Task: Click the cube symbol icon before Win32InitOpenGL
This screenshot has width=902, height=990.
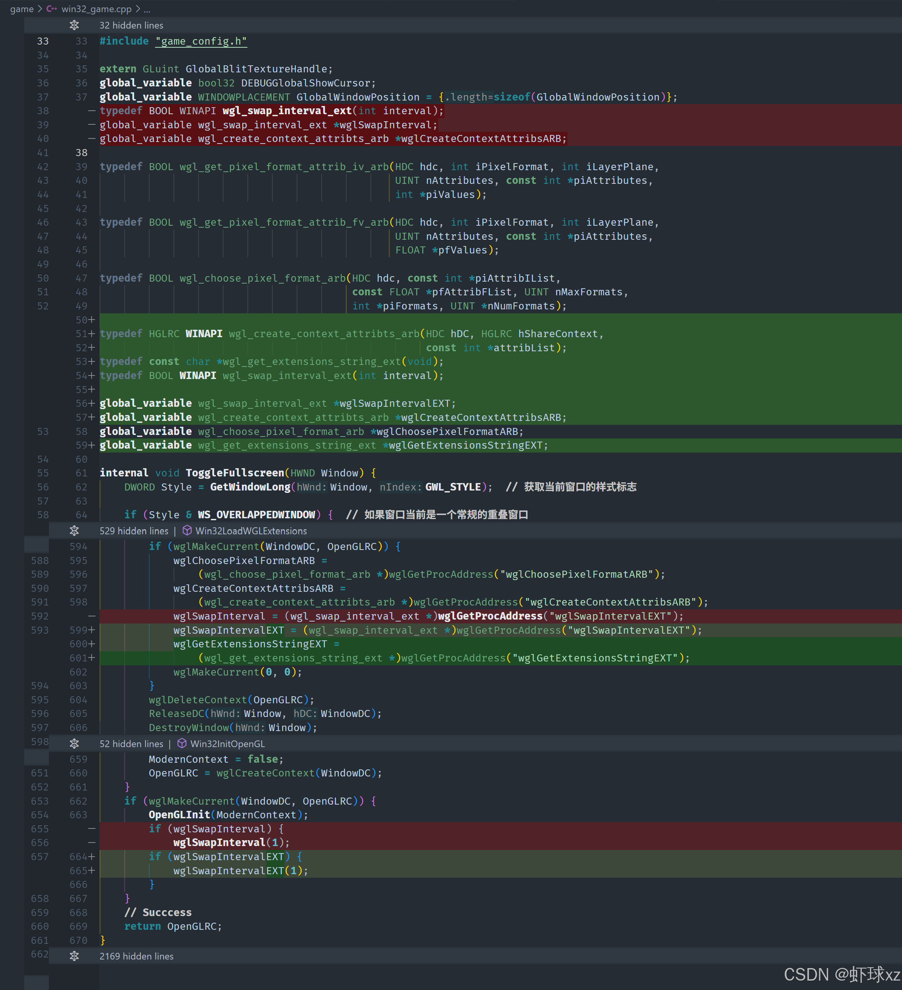Action: 182,744
